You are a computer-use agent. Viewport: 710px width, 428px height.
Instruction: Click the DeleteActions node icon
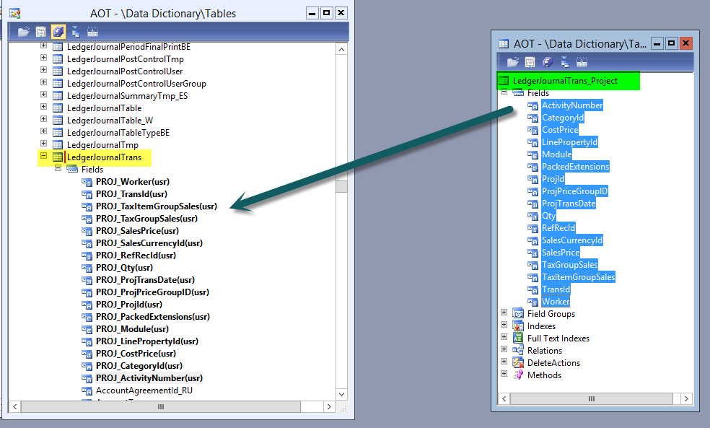coord(518,363)
